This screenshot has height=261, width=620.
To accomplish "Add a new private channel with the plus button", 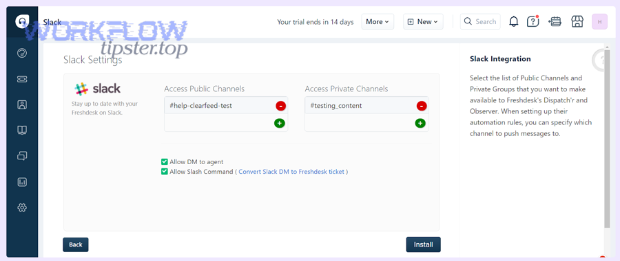I will coord(420,124).
